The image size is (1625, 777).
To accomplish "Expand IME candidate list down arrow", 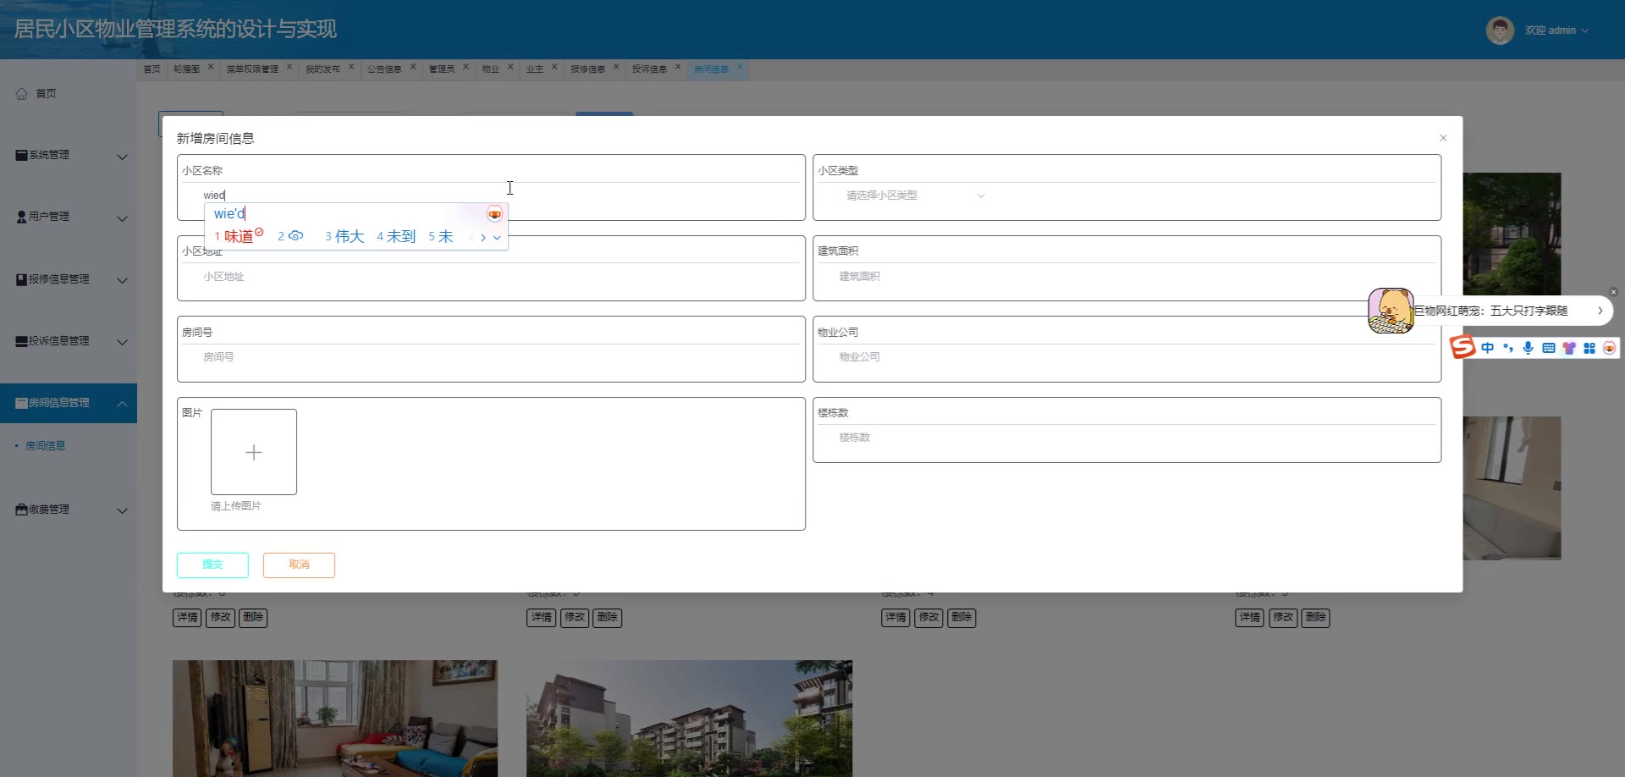I will [497, 238].
